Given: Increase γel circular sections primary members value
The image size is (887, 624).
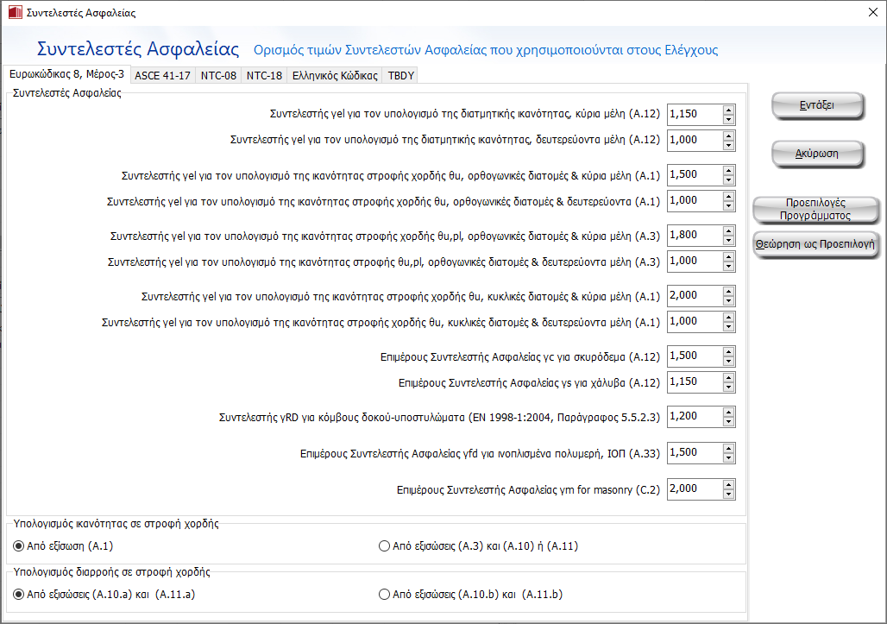Looking at the screenshot, I should coord(729,291).
